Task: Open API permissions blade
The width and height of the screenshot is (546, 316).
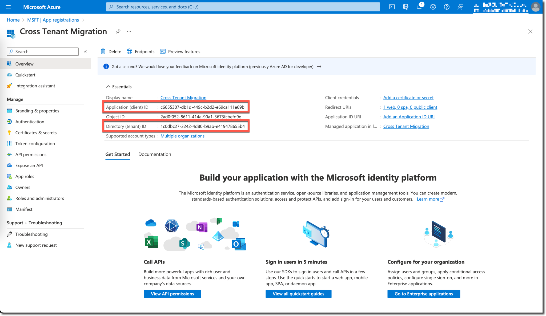Action: [30, 154]
